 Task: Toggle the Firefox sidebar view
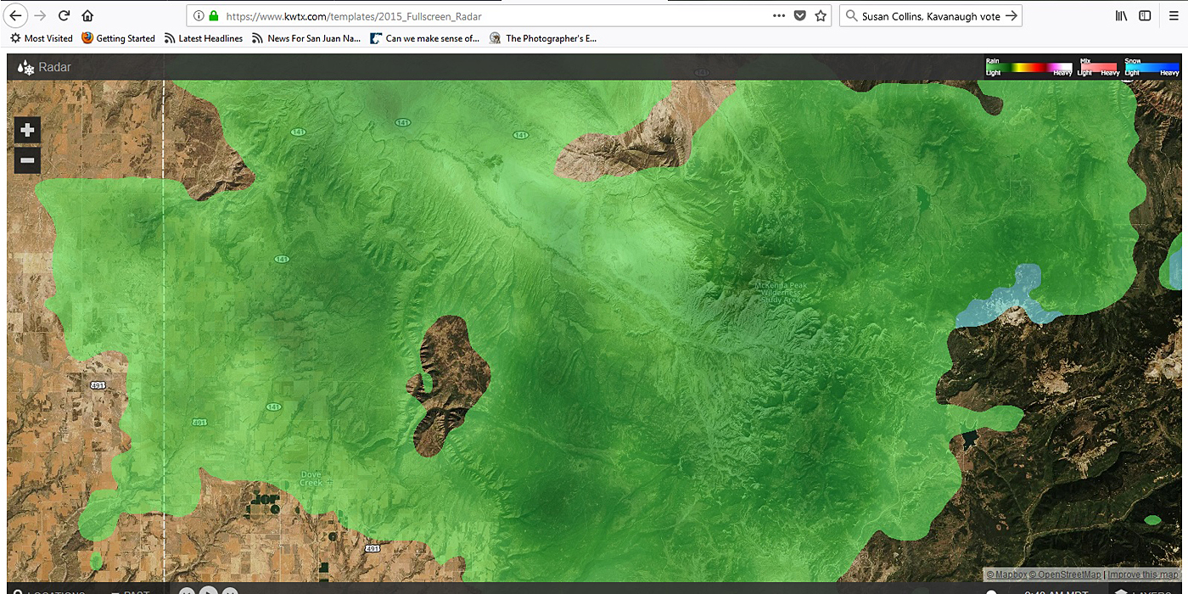pyautogui.click(x=1145, y=15)
